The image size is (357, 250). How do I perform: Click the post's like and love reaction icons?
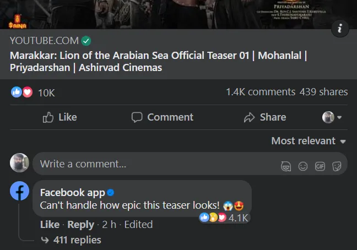[x=23, y=92]
